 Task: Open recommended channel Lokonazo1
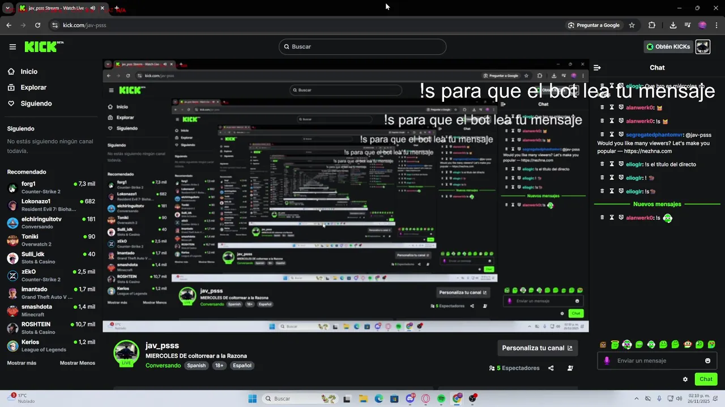51,205
